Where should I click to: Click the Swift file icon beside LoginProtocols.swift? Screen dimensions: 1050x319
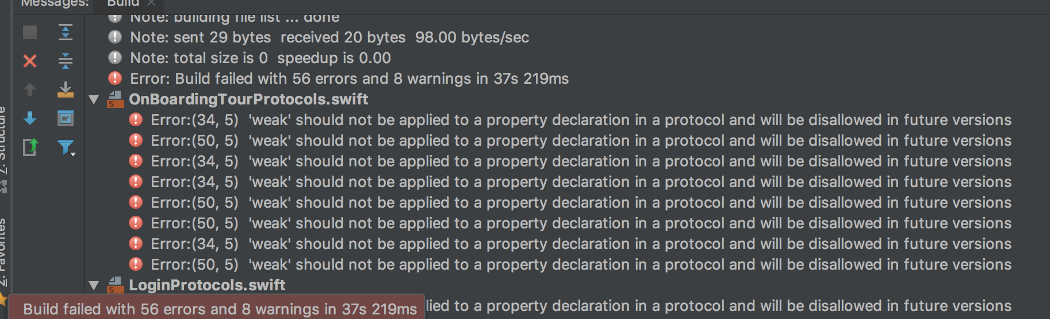point(116,285)
